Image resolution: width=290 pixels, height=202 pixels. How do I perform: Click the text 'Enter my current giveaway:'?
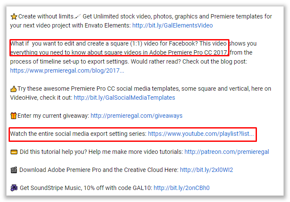coord(53,116)
